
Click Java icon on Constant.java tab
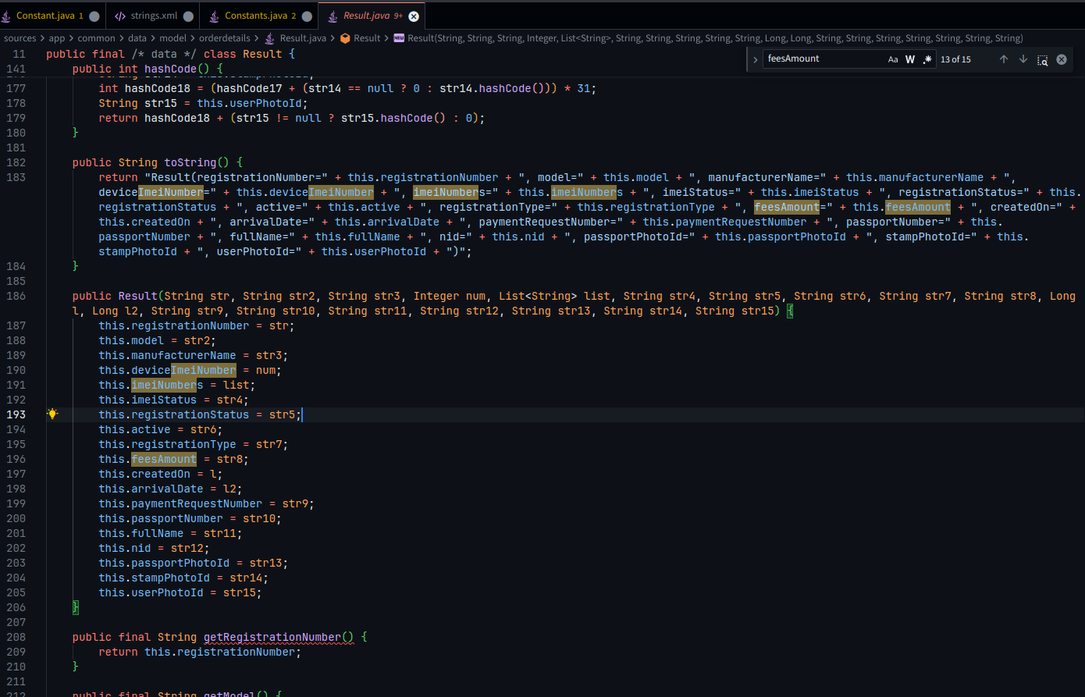[x=6, y=16]
